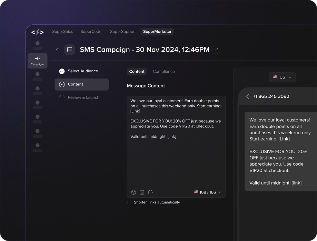Viewport: 317px width, 241px height.
Task: Insert a variable with curly braces icon
Action: (x=150, y=192)
